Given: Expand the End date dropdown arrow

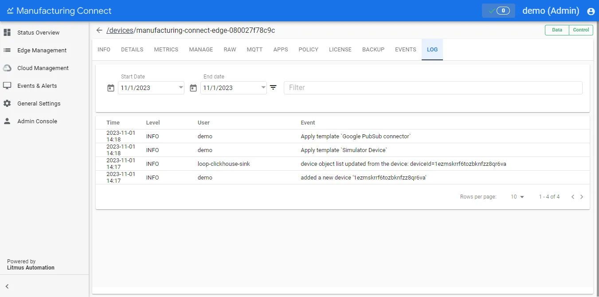Looking at the screenshot, I should [263, 87].
